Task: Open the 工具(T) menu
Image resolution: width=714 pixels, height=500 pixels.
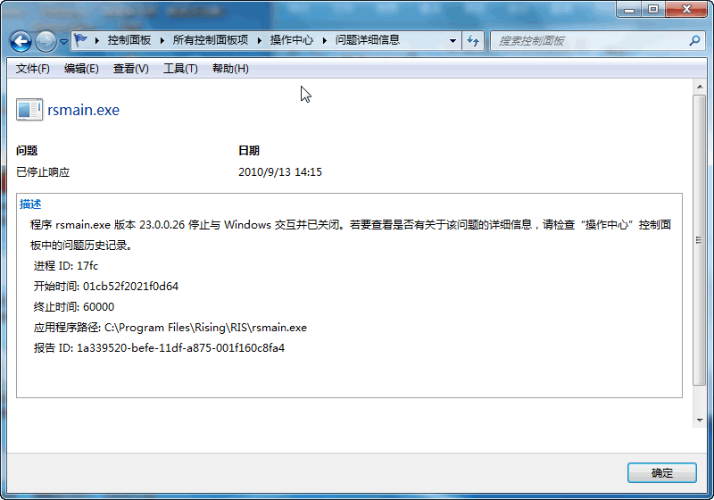Action: (180, 69)
